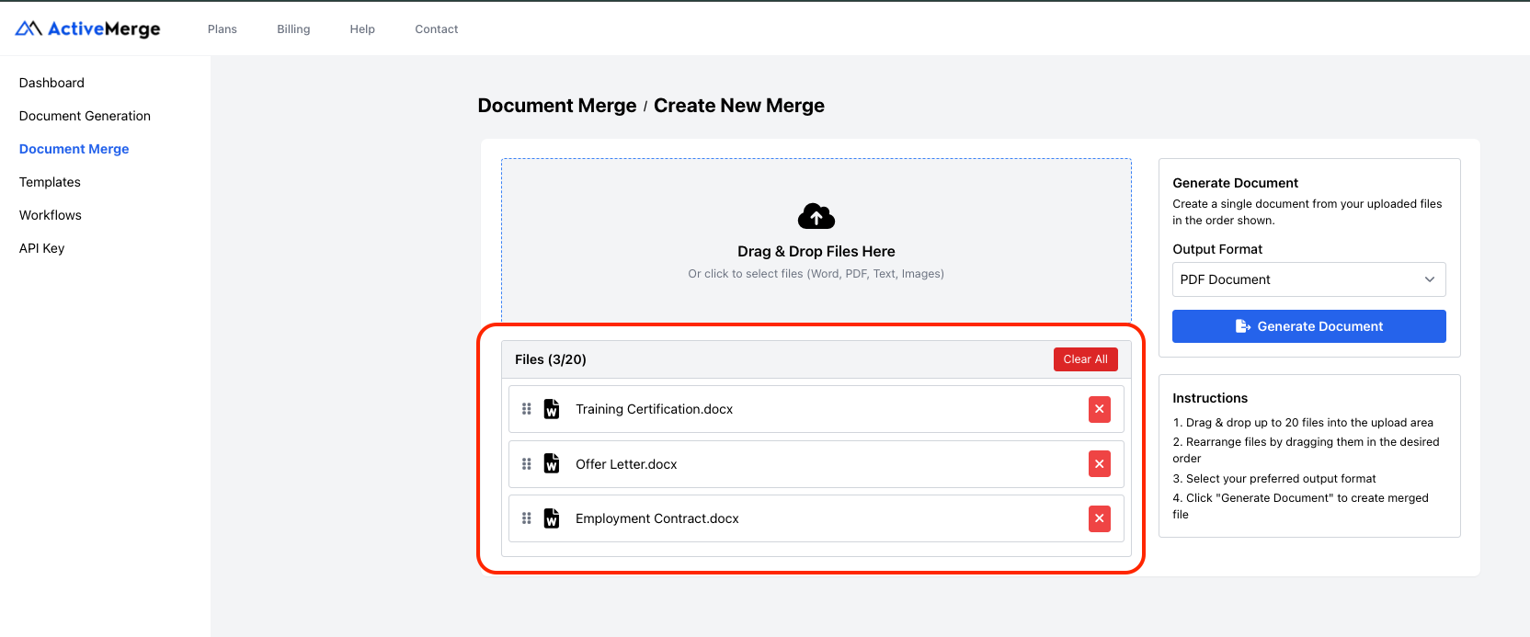Click the Word file icon for Offer Letter.docx
This screenshot has height=637, width=1530.
click(x=552, y=464)
